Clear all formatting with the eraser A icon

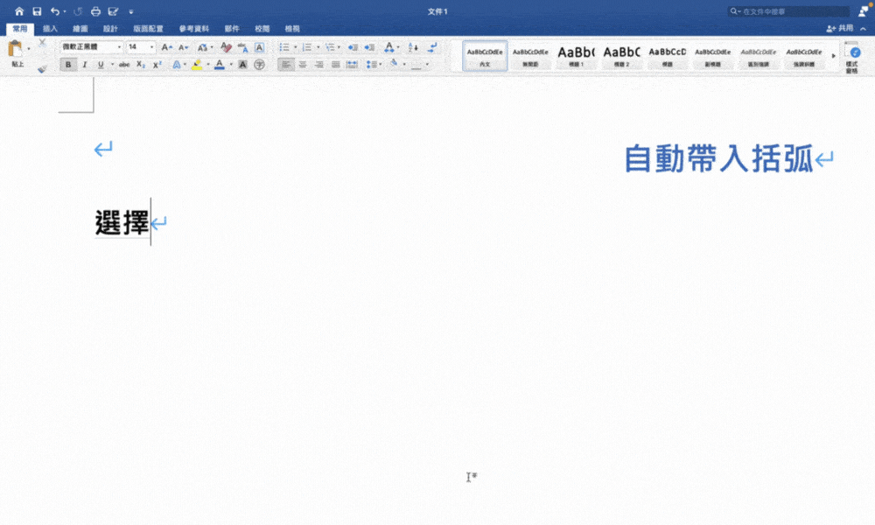(226, 47)
